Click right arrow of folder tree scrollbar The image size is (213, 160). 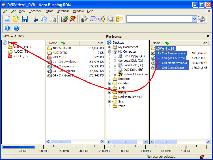145,142
